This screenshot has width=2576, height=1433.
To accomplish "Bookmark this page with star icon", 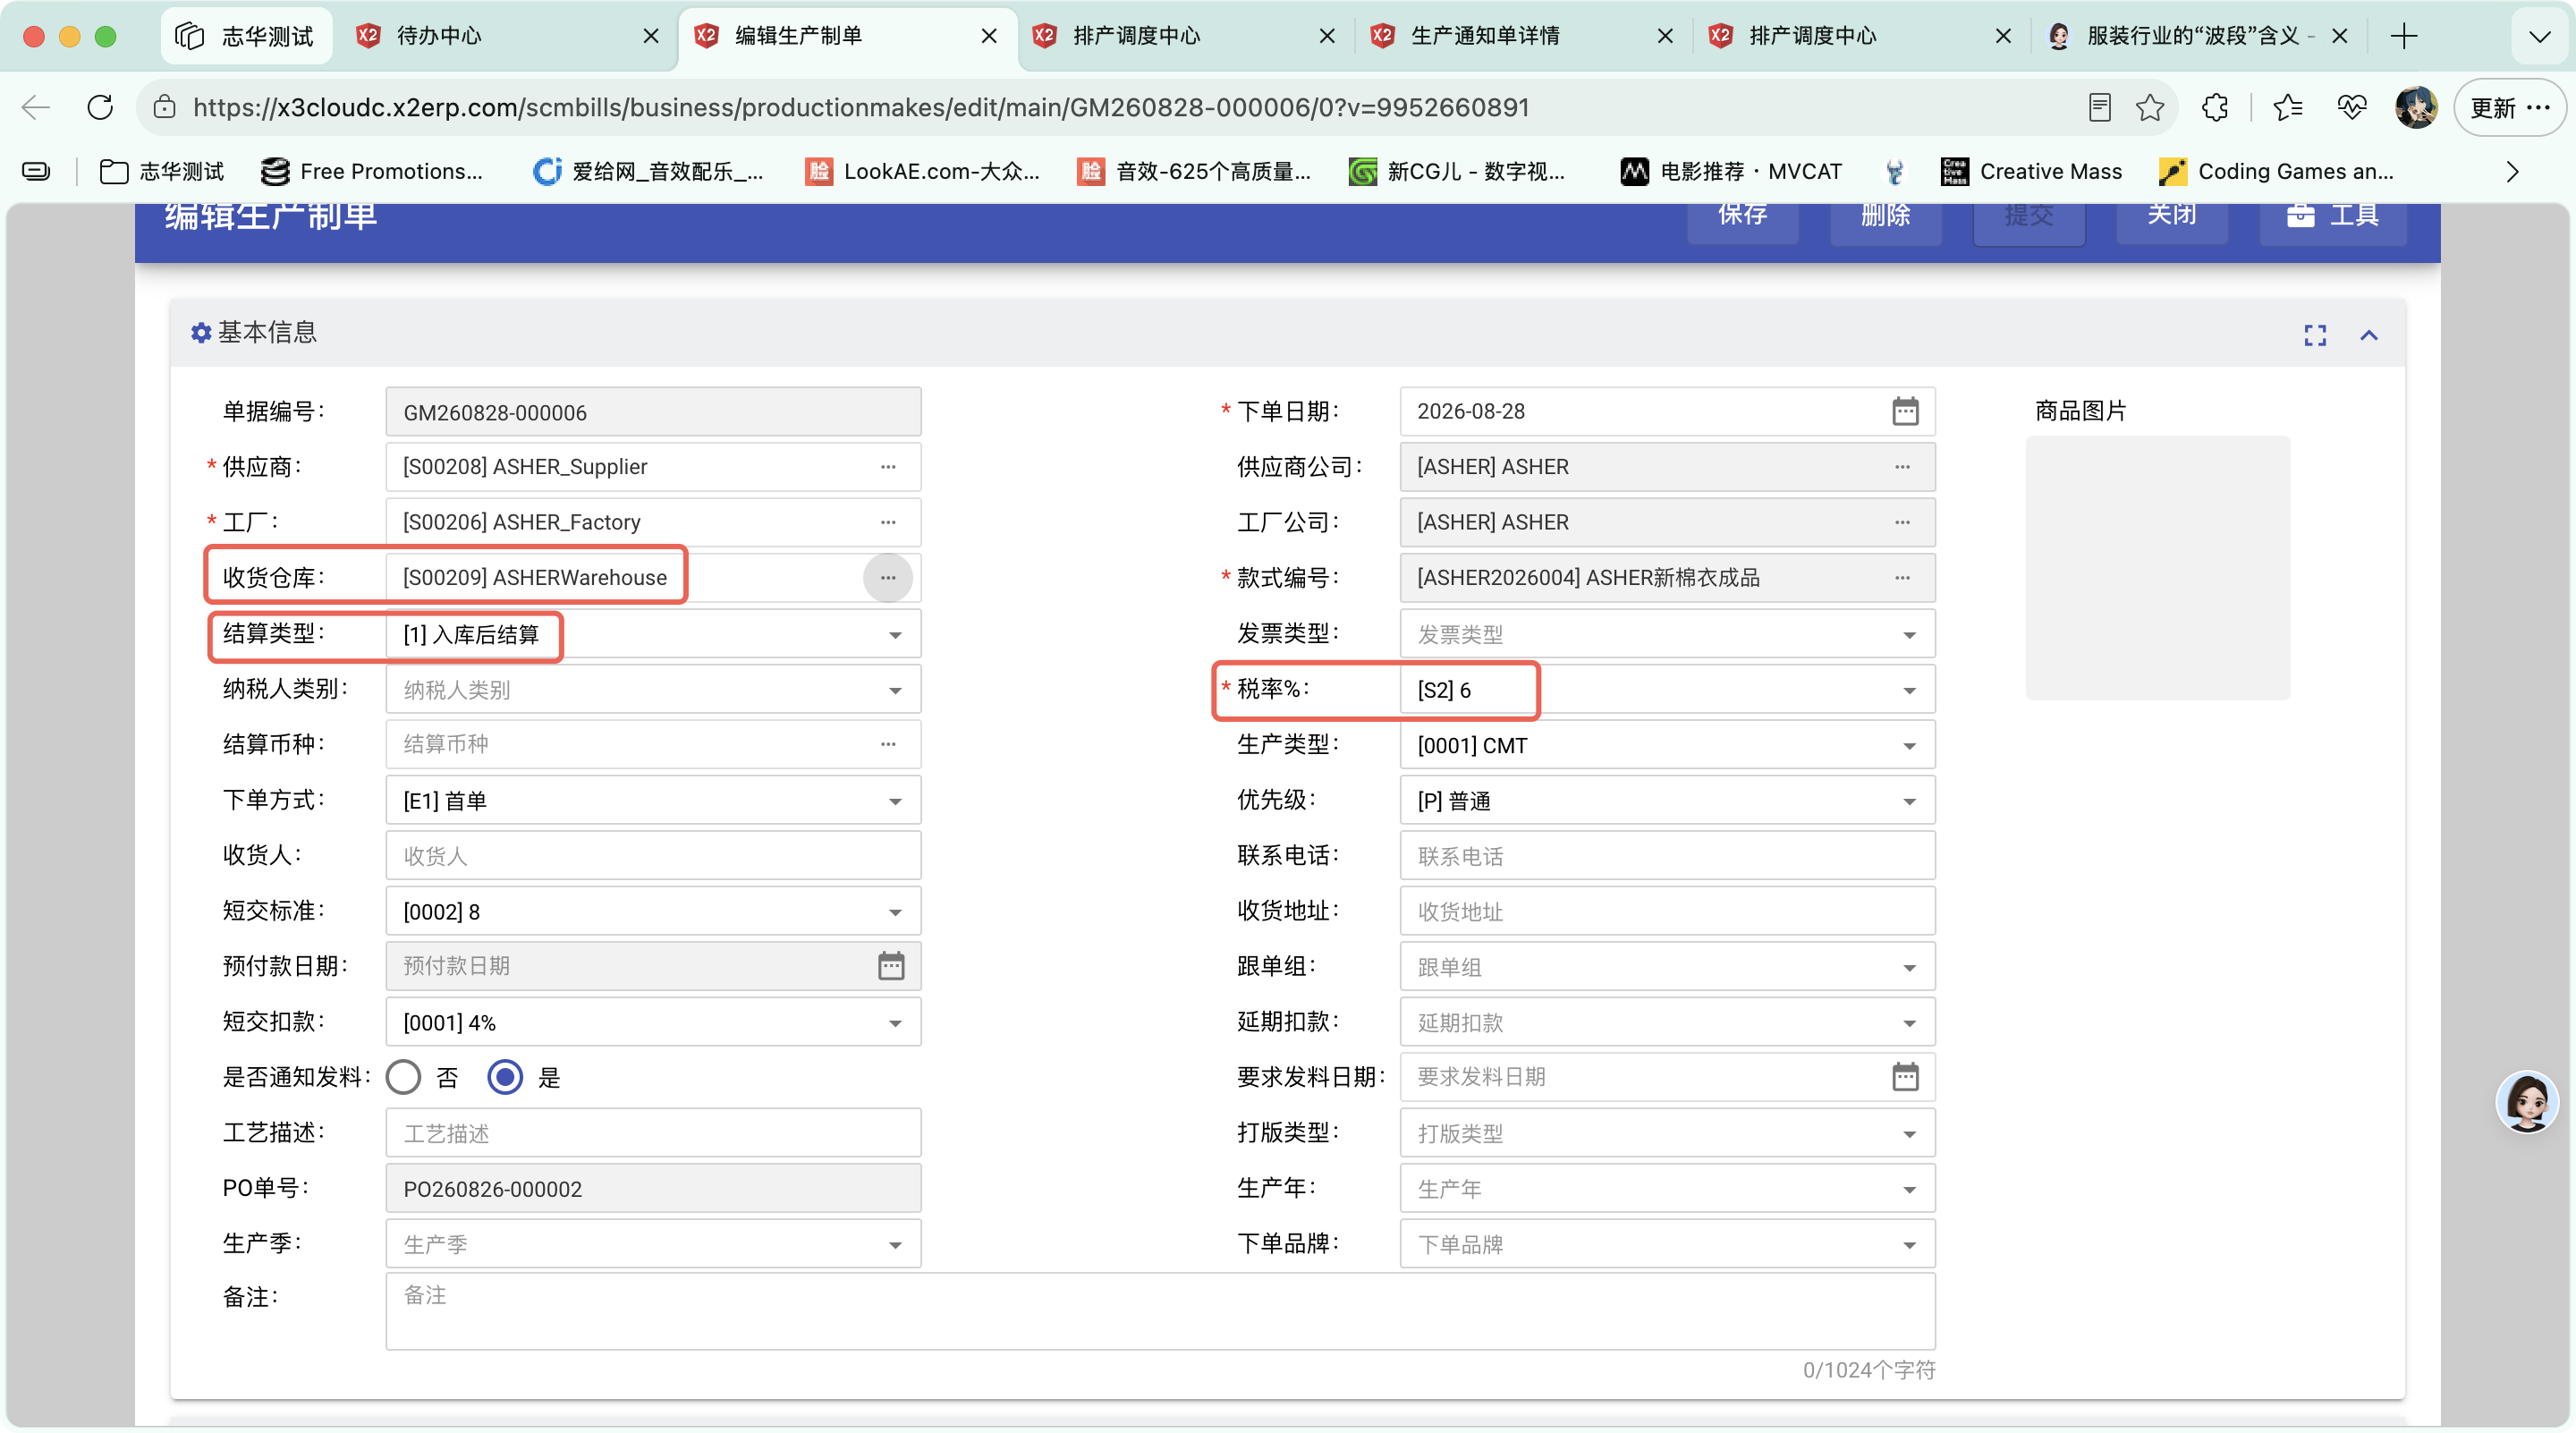I will 2150,107.
